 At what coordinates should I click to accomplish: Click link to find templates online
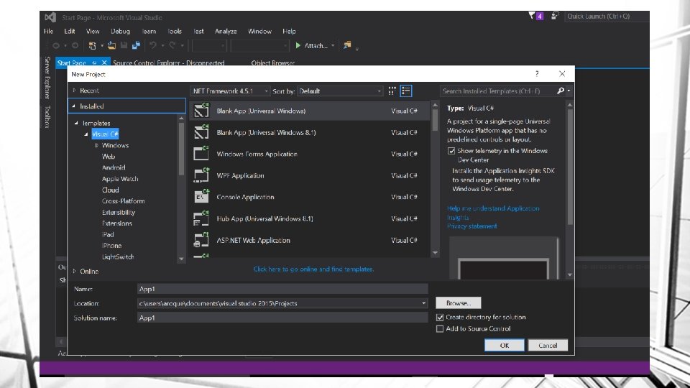tap(314, 269)
